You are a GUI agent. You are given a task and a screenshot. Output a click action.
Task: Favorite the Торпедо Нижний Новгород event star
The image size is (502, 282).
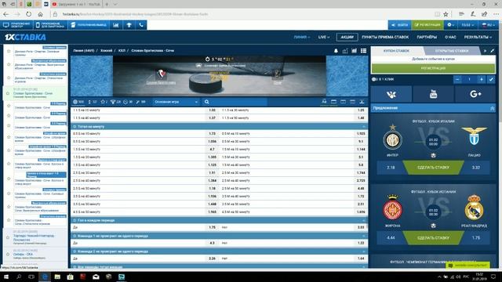[x=8, y=237]
